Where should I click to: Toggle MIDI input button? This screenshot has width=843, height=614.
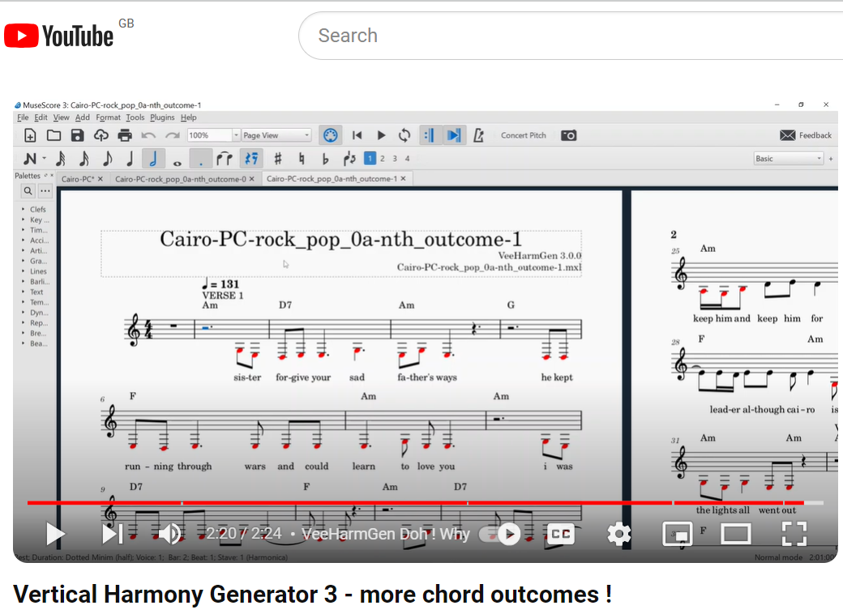point(331,135)
